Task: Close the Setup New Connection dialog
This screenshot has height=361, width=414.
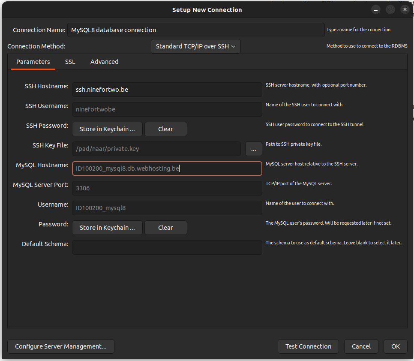Action: pos(405,10)
